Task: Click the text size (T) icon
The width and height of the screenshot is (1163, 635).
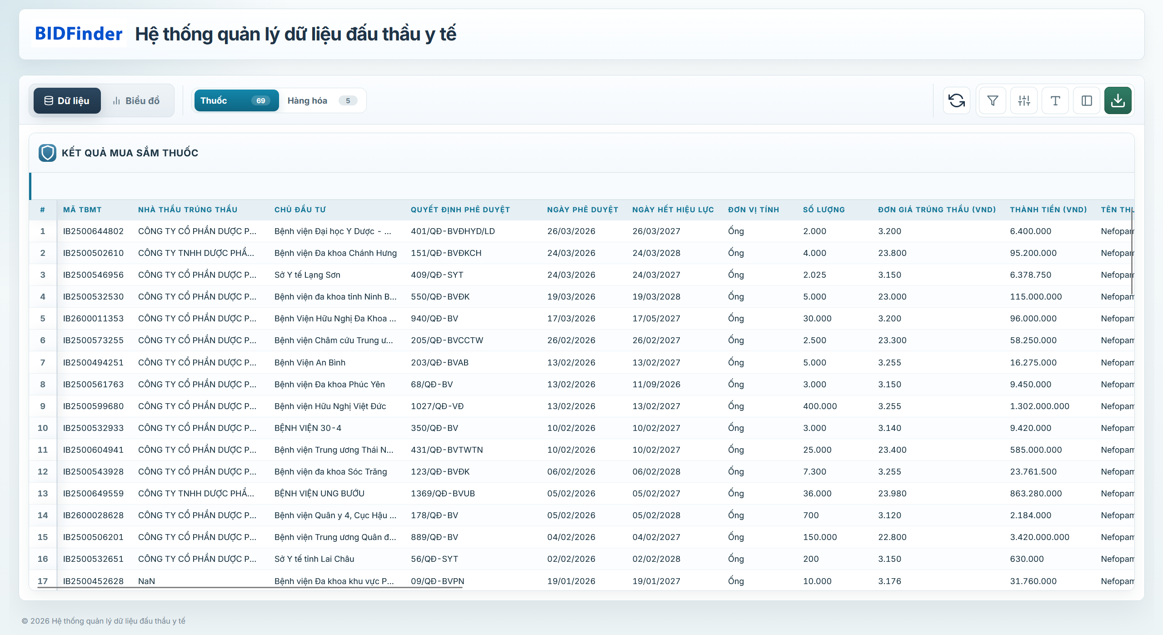Action: click(1055, 100)
